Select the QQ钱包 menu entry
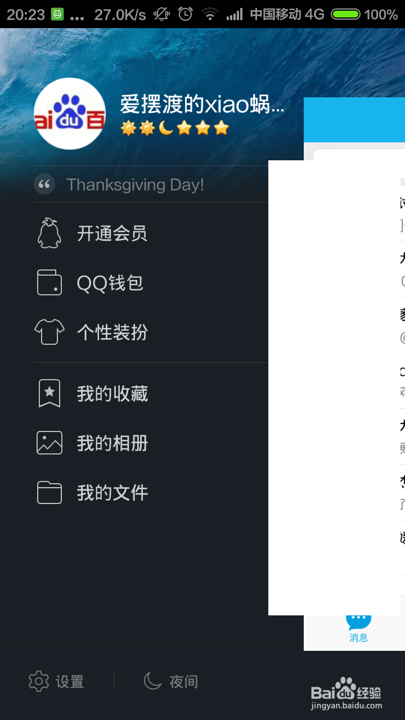This screenshot has height=720, width=405. click(x=110, y=283)
